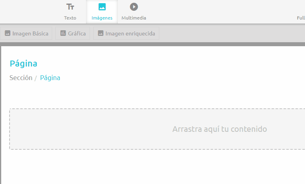Viewport: 305px width, 184px height.
Task: Click the Sección breadcrumb link
Action: [x=21, y=78]
